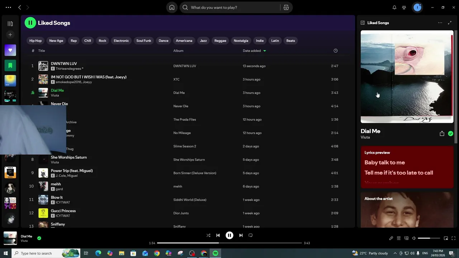Toggle repeat in the player bar

coord(251,235)
